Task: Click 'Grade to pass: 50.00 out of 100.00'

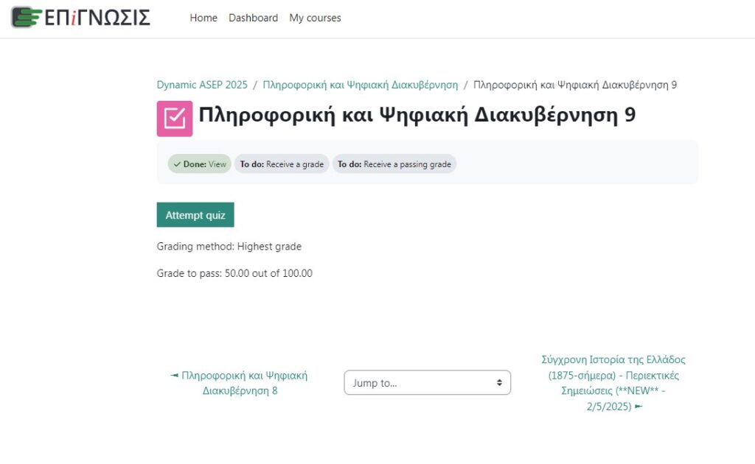Action: pos(234,273)
